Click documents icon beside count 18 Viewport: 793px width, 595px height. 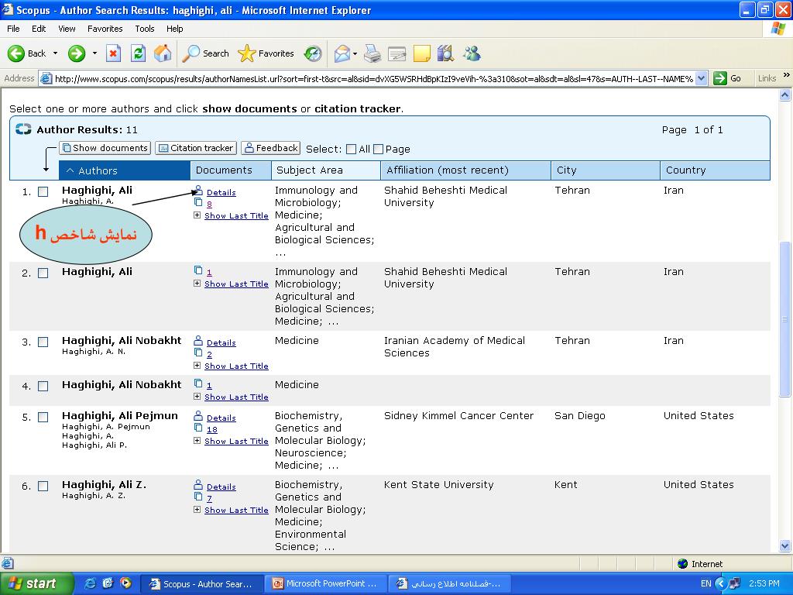(198, 428)
